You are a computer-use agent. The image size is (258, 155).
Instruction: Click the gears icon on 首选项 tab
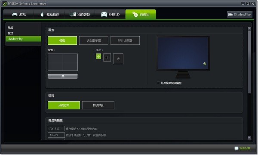[135, 15]
